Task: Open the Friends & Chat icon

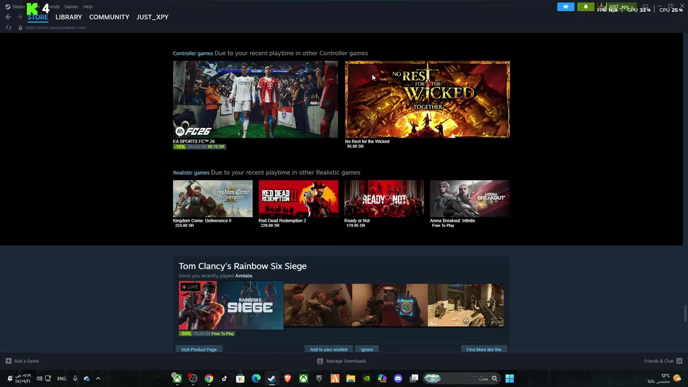Action: click(679, 361)
